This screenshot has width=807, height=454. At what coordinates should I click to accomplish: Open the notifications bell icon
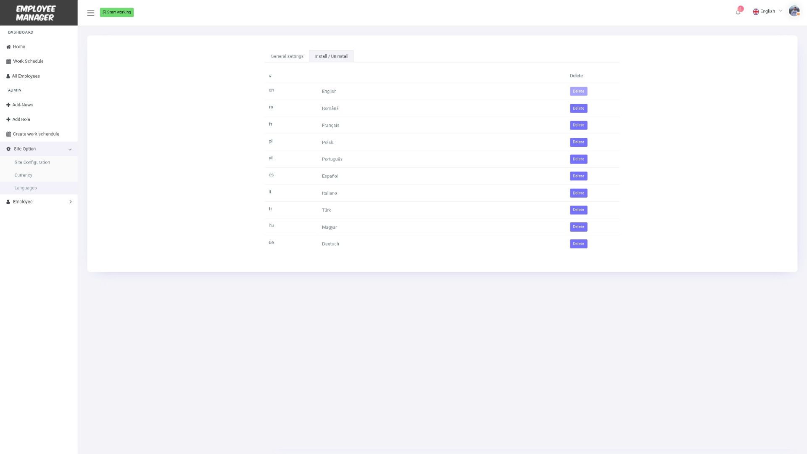[x=738, y=12]
